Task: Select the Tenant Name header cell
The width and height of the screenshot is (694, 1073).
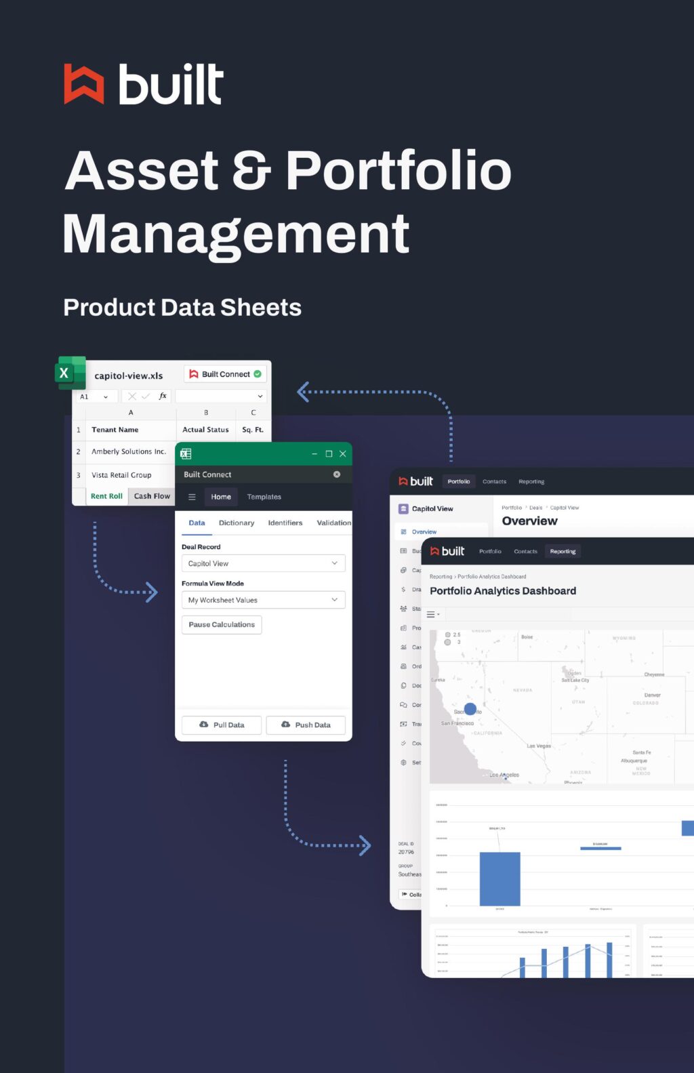Action: tap(130, 430)
